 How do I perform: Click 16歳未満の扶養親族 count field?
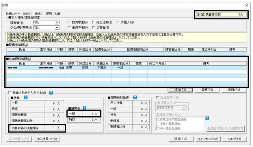tap(54, 128)
